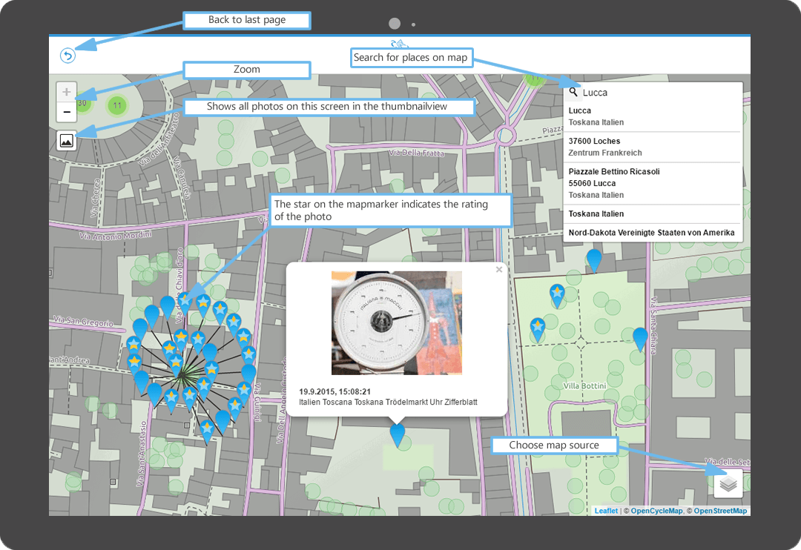The width and height of the screenshot is (801, 550).
Task: Click the green cluster marker labeled 11
Action: [x=116, y=105]
